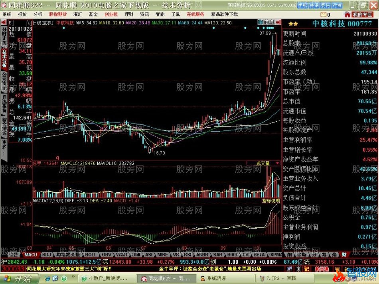Click the 指标说明 link

coord(271,201)
